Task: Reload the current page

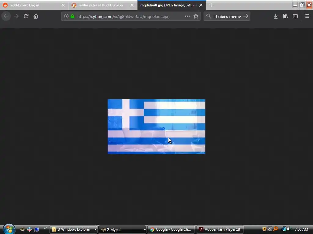Action: pyautogui.click(x=26, y=16)
